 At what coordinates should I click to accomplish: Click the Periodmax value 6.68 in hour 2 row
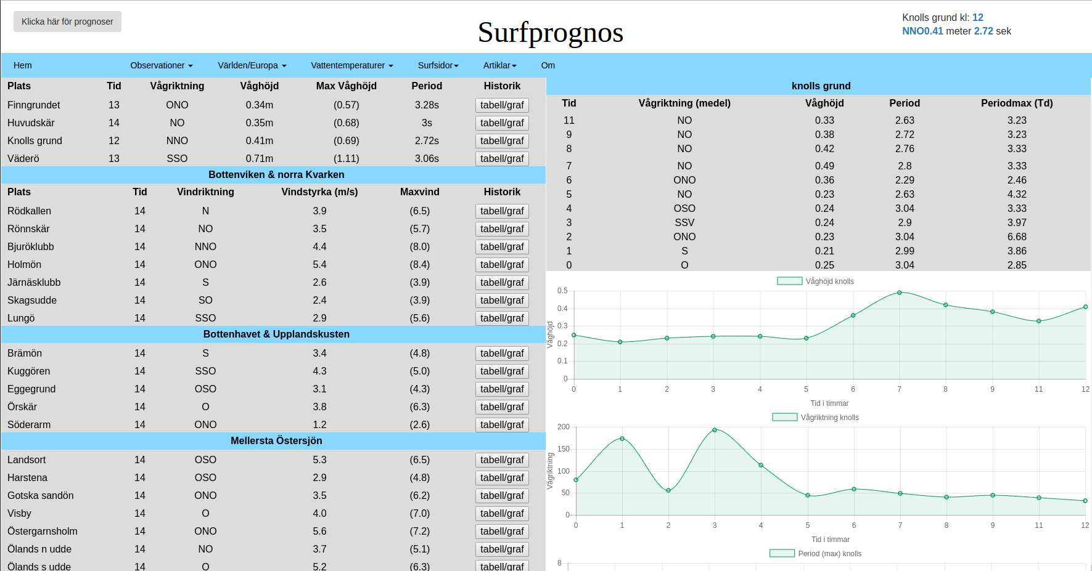coord(1017,237)
